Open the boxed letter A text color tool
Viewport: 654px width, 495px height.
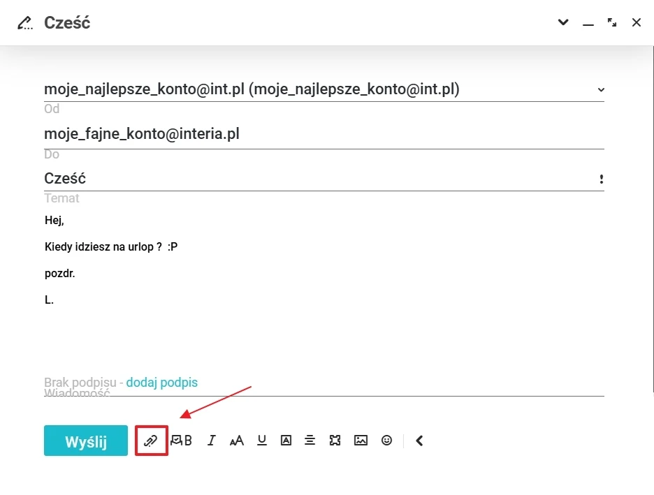pyautogui.click(x=286, y=441)
